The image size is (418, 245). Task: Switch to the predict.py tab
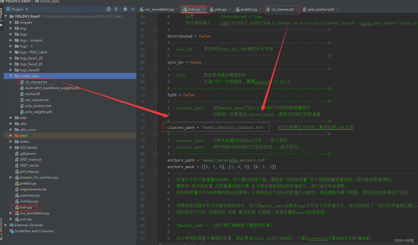point(249,9)
